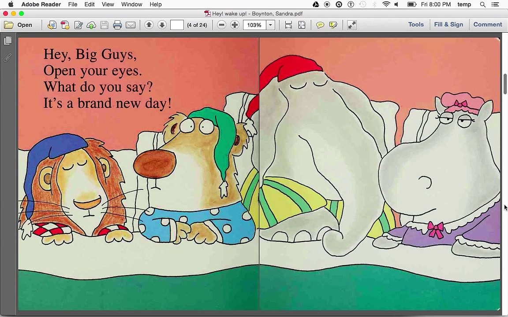This screenshot has height=317, width=508.
Task: Click the page number input field
Action: pyautogui.click(x=177, y=25)
